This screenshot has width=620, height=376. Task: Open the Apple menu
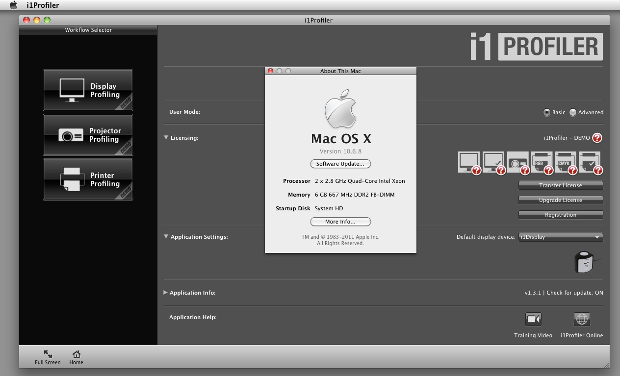coord(13,5)
